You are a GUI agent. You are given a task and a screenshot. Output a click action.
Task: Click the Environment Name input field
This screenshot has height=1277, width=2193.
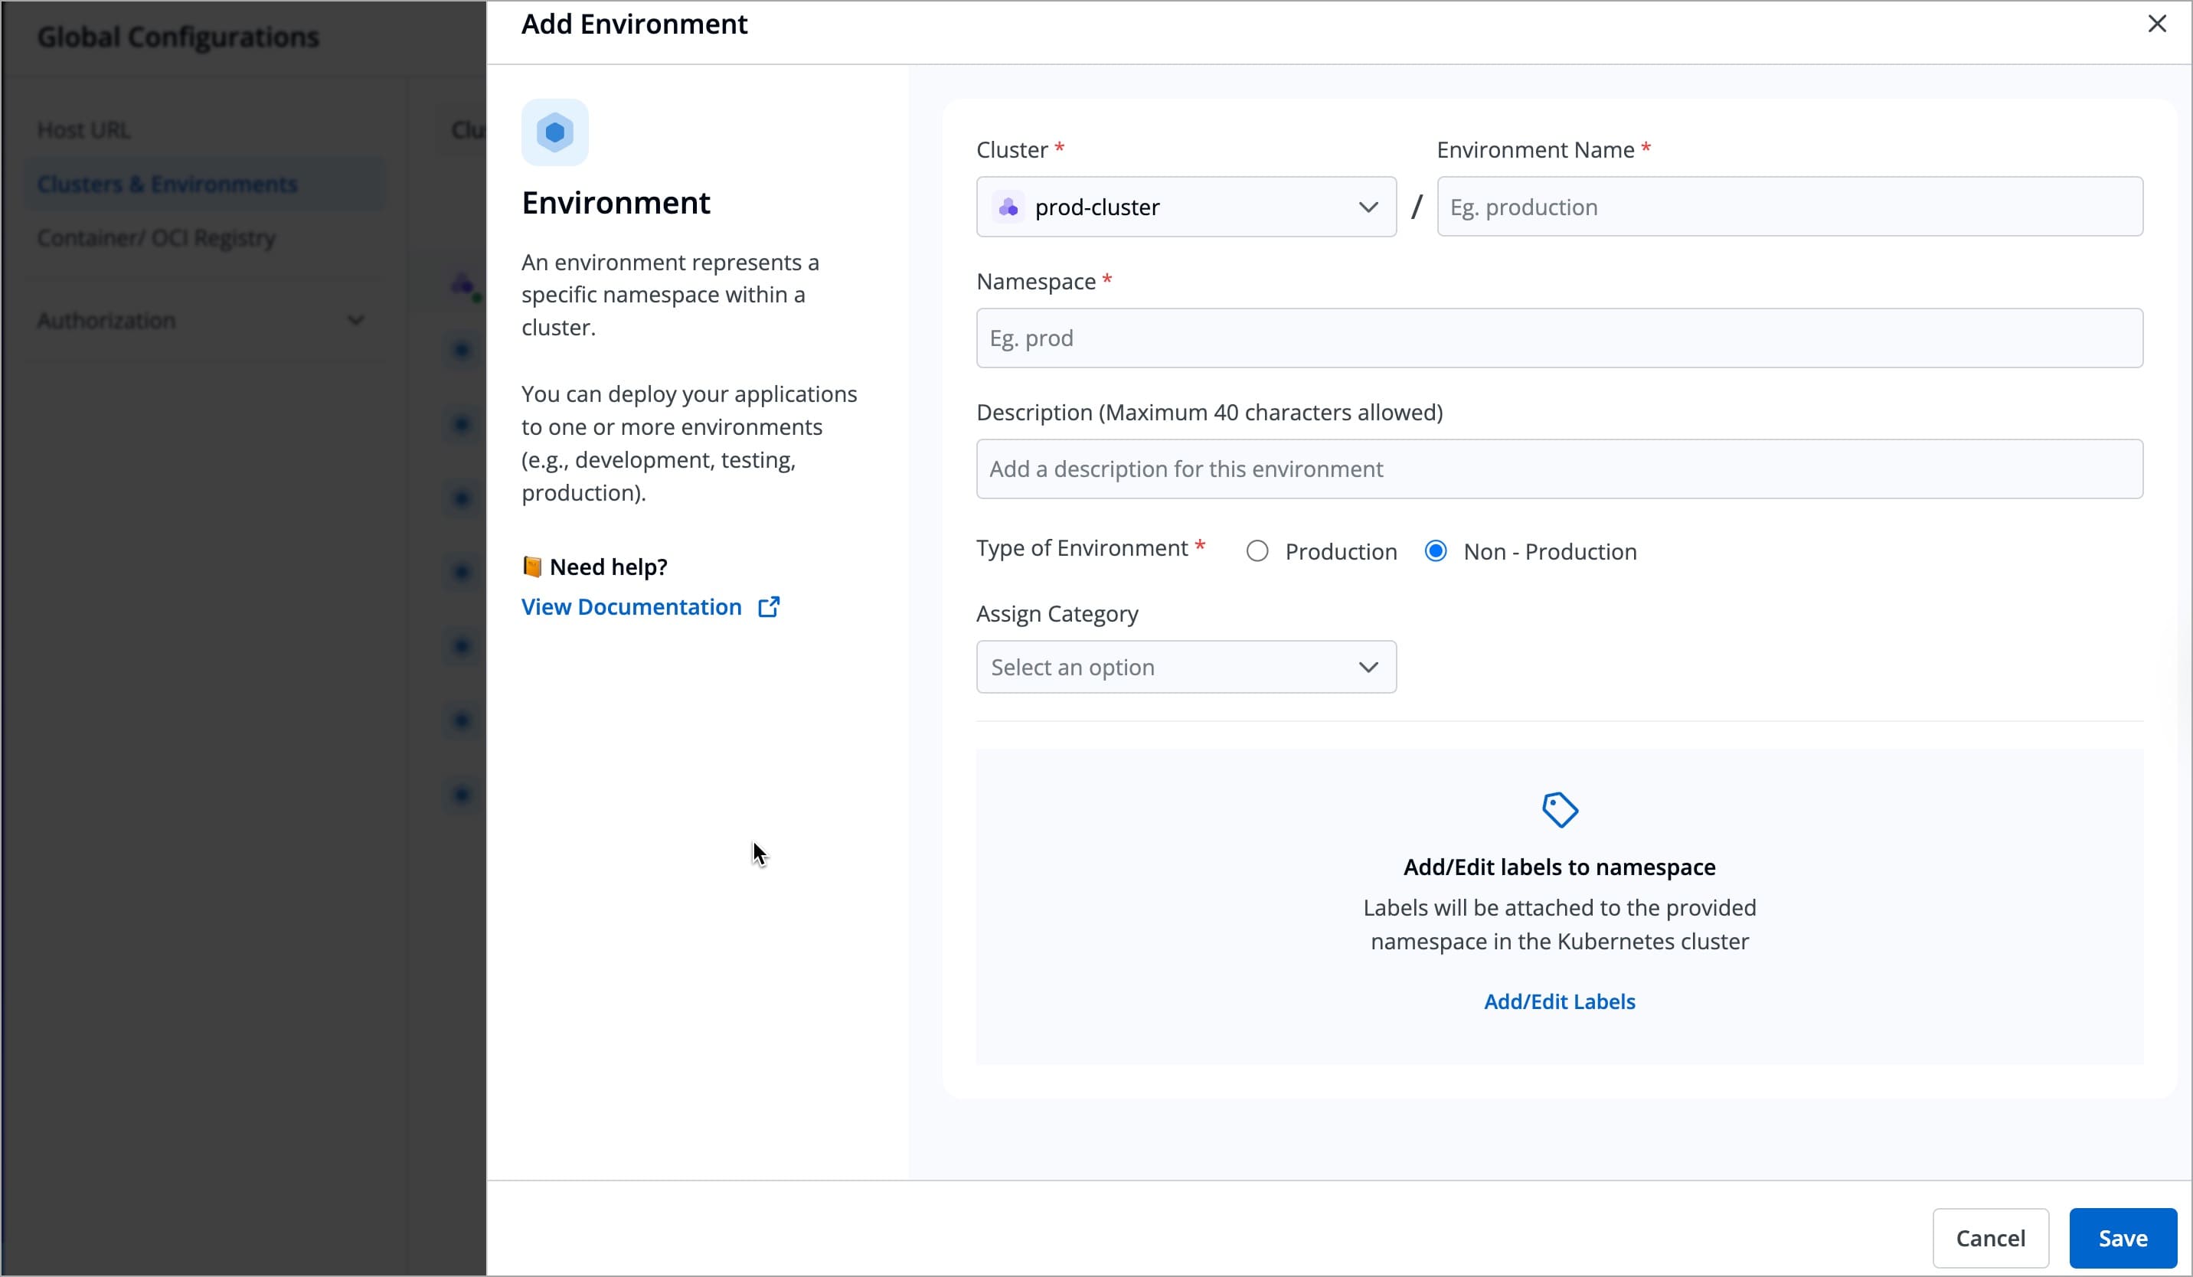(1789, 207)
